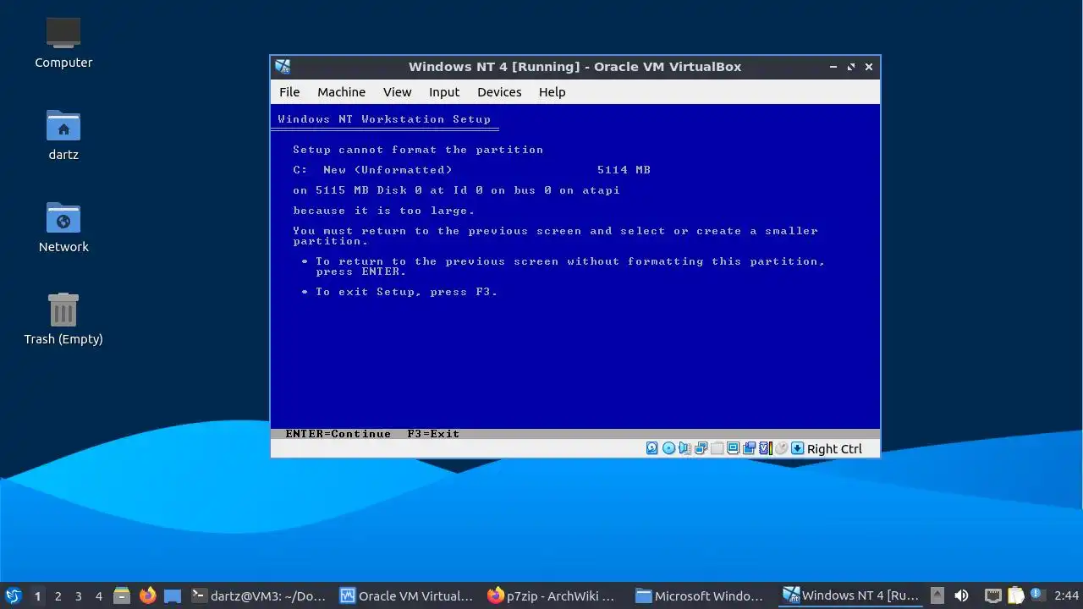
Task: Click the update notifier tray icon
Action: point(1036,595)
